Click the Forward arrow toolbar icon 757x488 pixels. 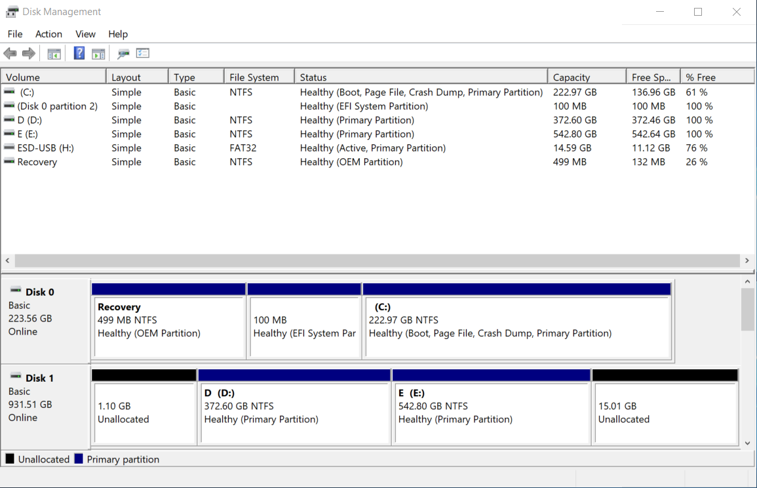[x=29, y=53]
